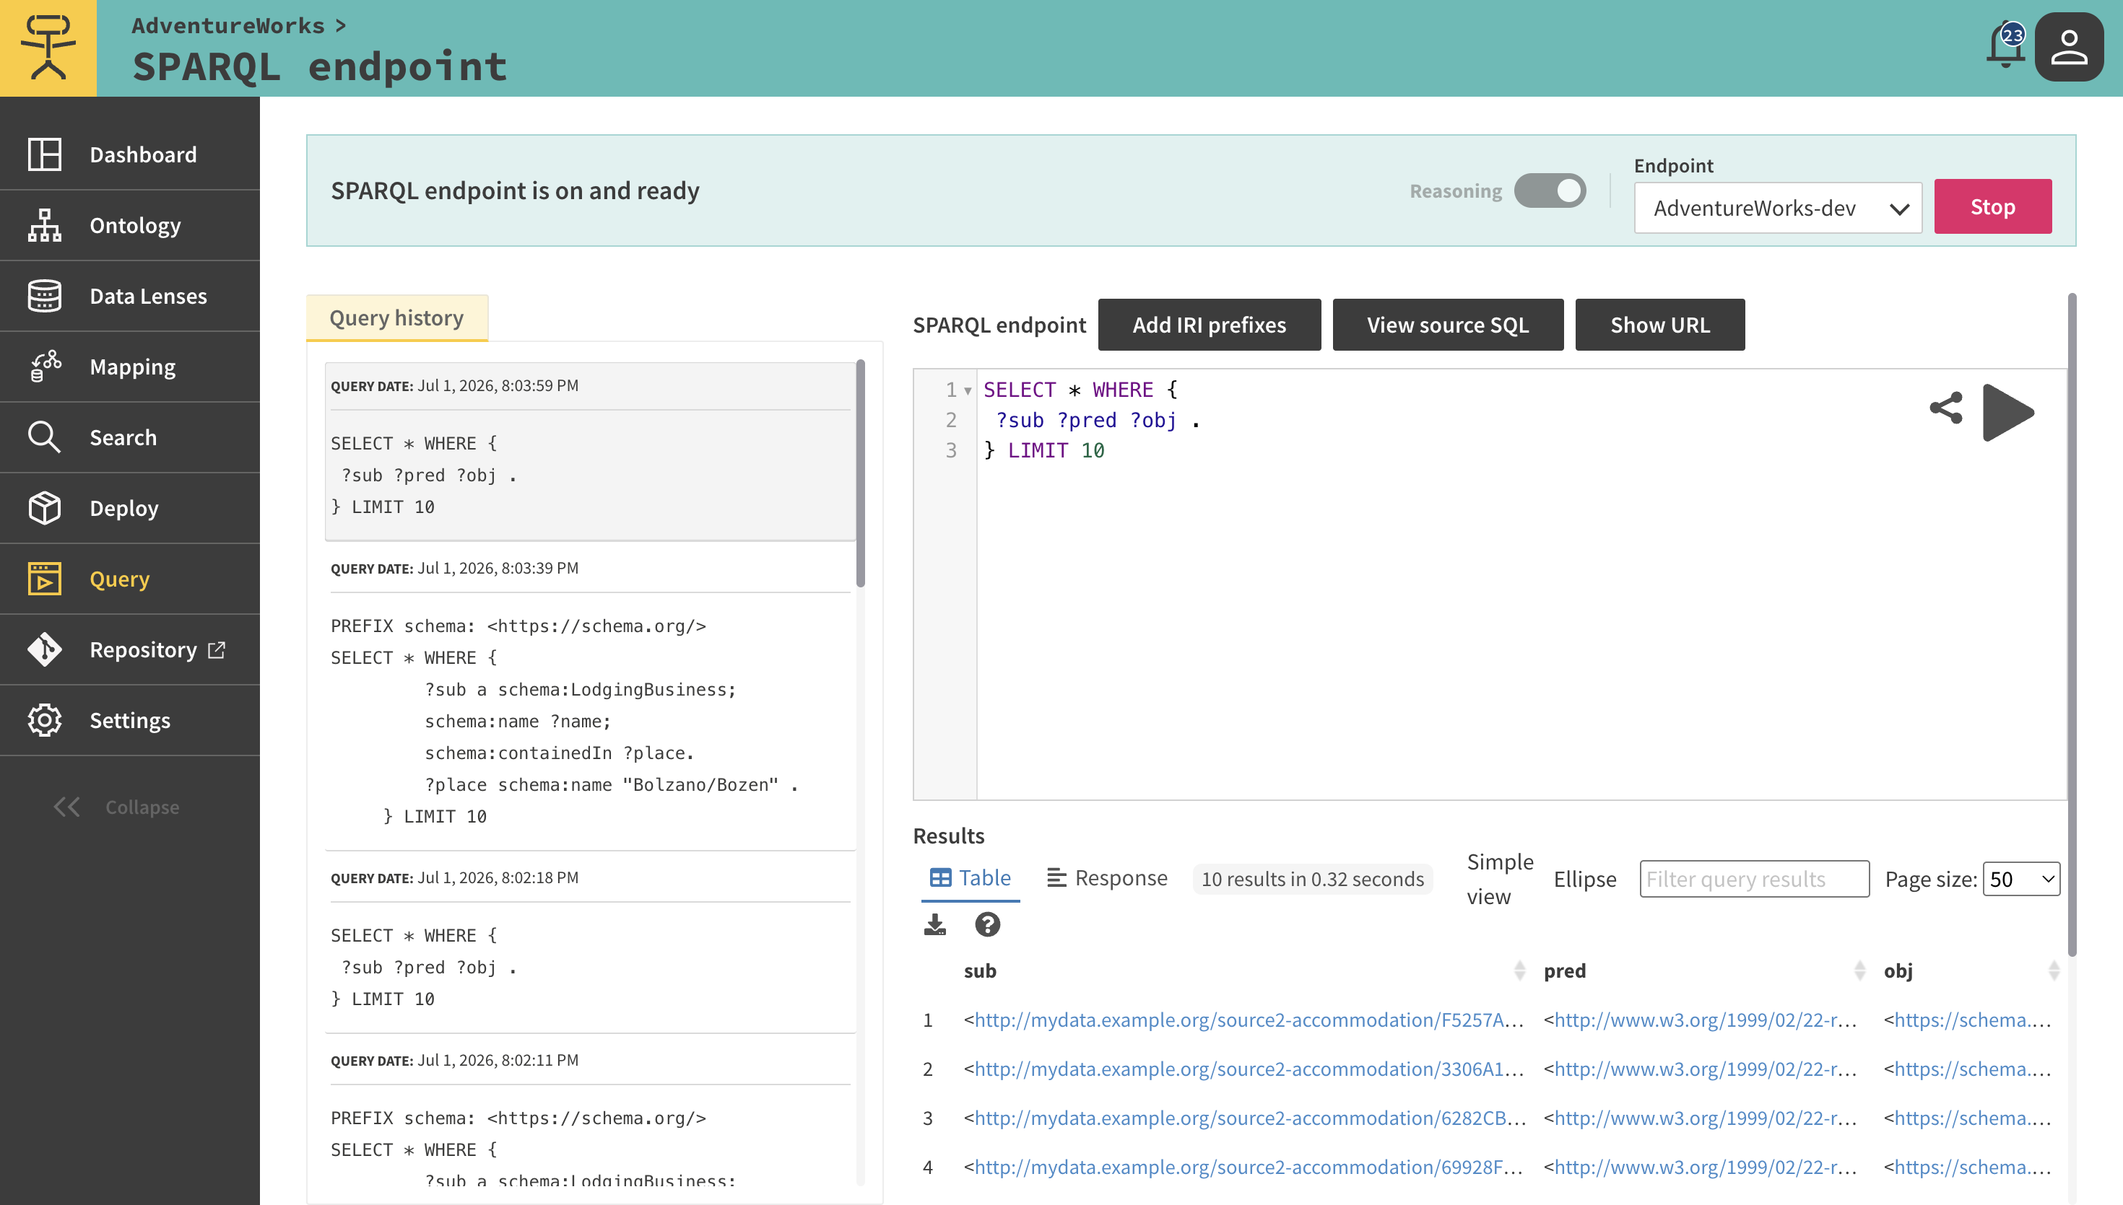Select history query dated 8:03:59 PM
Image resolution: width=2123 pixels, height=1205 pixels.
point(591,451)
